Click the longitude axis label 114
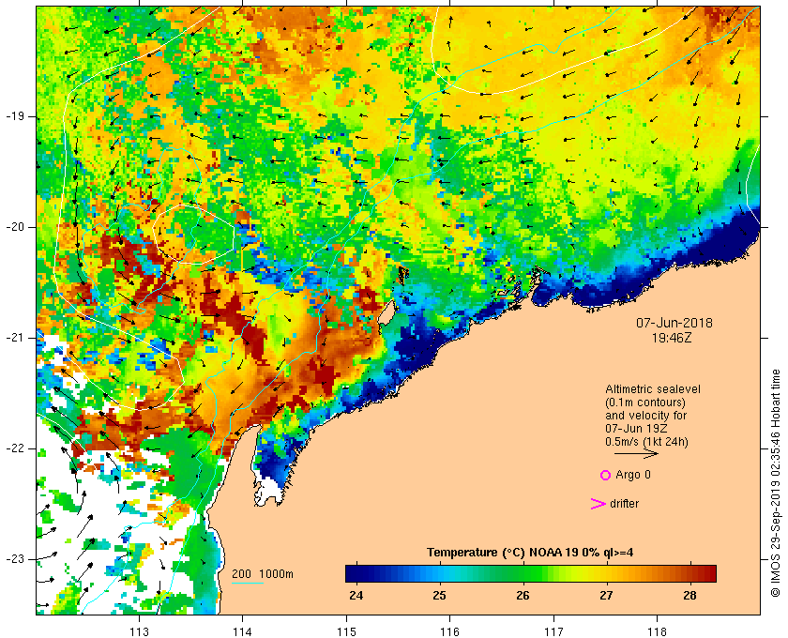Screen dimensions: 788x638 [x=243, y=632]
